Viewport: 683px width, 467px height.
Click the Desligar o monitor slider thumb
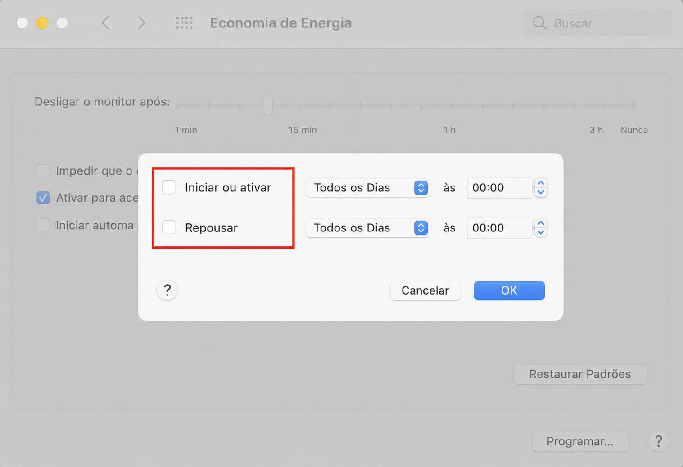point(268,105)
